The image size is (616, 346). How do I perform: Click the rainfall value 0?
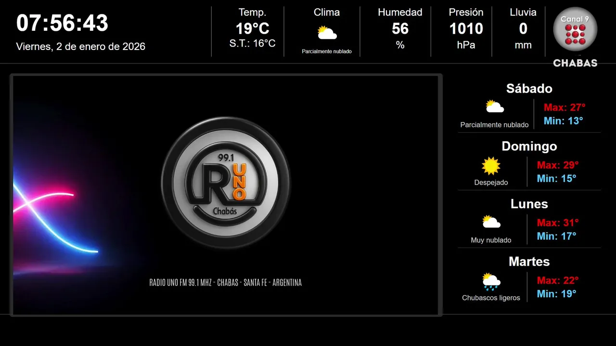pyautogui.click(x=523, y=29)
